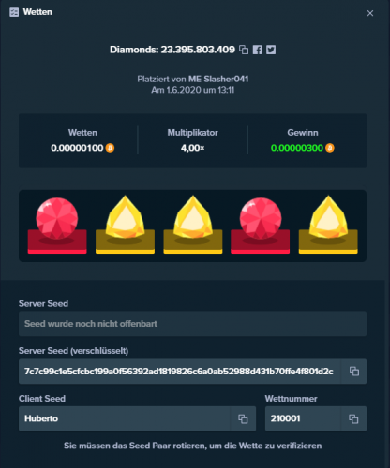Copy the Client Seed value
This screenshot has width=390, height=468.
coord(243,418)
